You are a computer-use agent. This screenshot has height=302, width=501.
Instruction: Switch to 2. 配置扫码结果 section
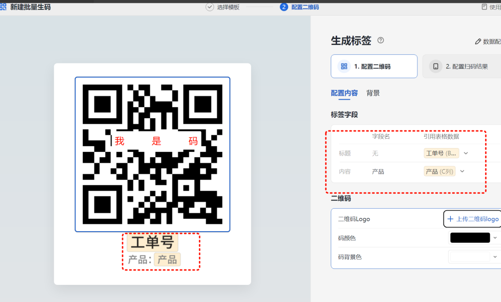462,66
